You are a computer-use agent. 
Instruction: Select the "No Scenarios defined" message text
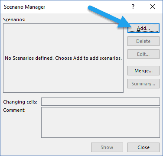coord(63,58)
